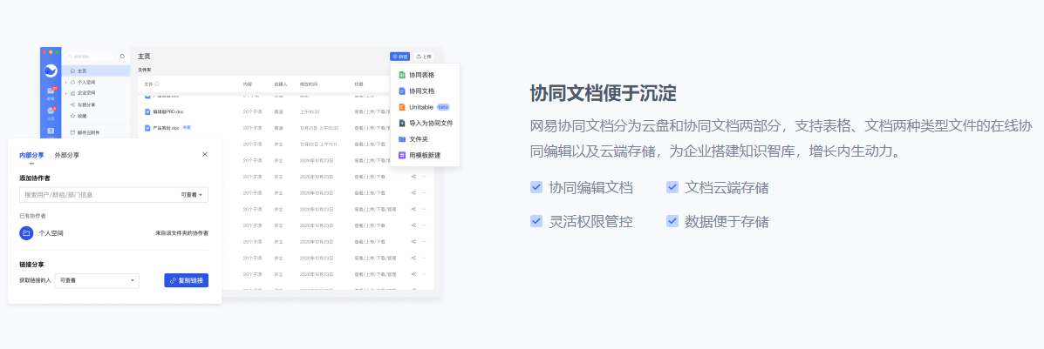This screenshot has height=349, width=1044.
Task: Click the purple 用模板新建 template icon
Action: tap(401, 155)
